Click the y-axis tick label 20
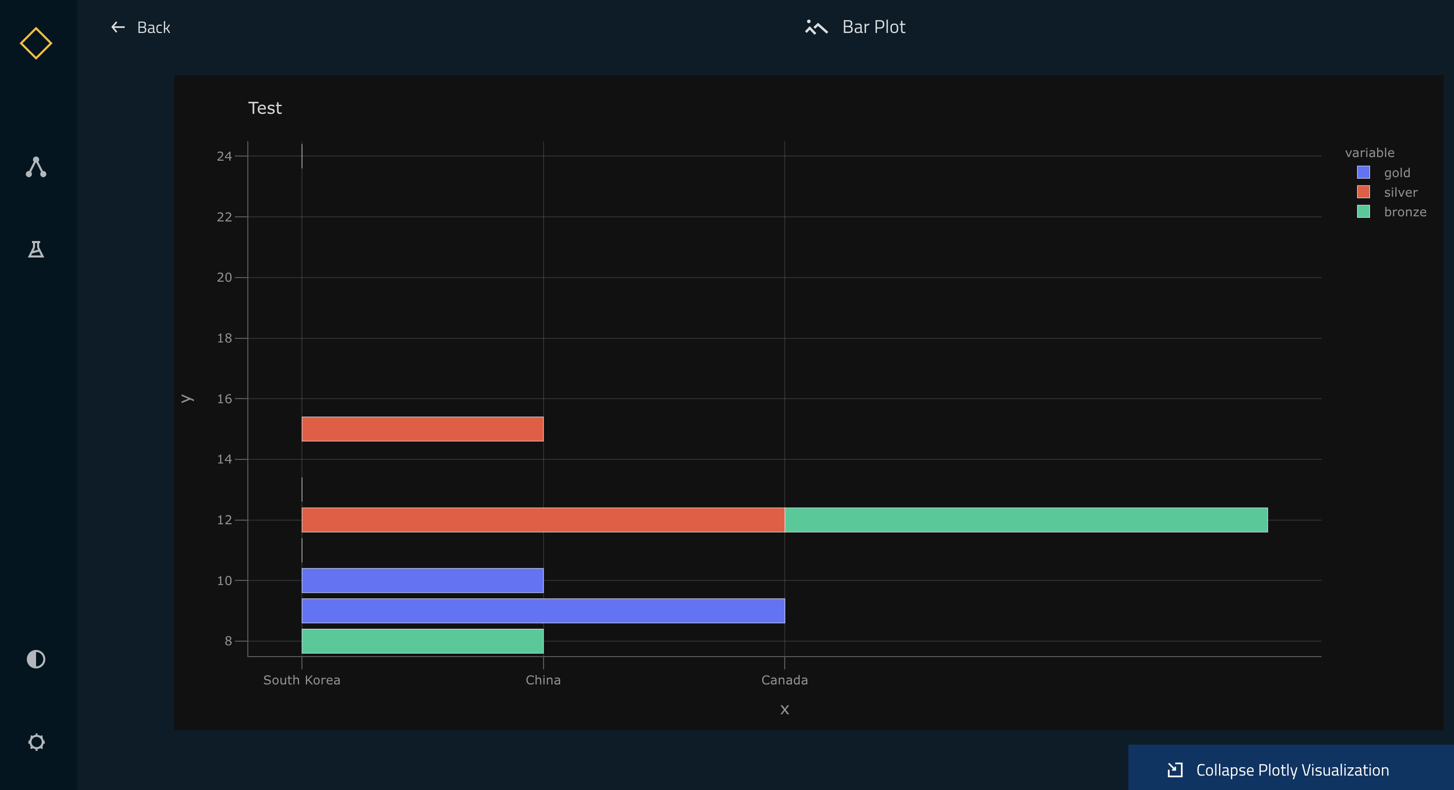 tap(224, 277)
